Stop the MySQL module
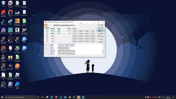The height and width of the screenshot is (99, 176). point(75,34)
